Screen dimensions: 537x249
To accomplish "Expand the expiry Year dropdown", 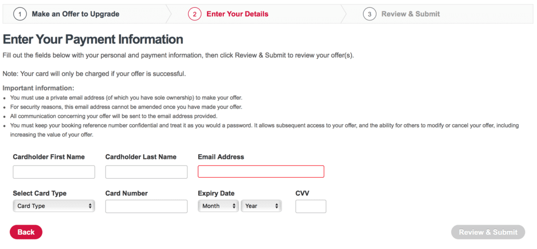I will (x=261, y=206).
